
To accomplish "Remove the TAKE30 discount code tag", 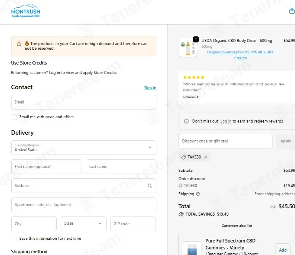I will point(206,157).
